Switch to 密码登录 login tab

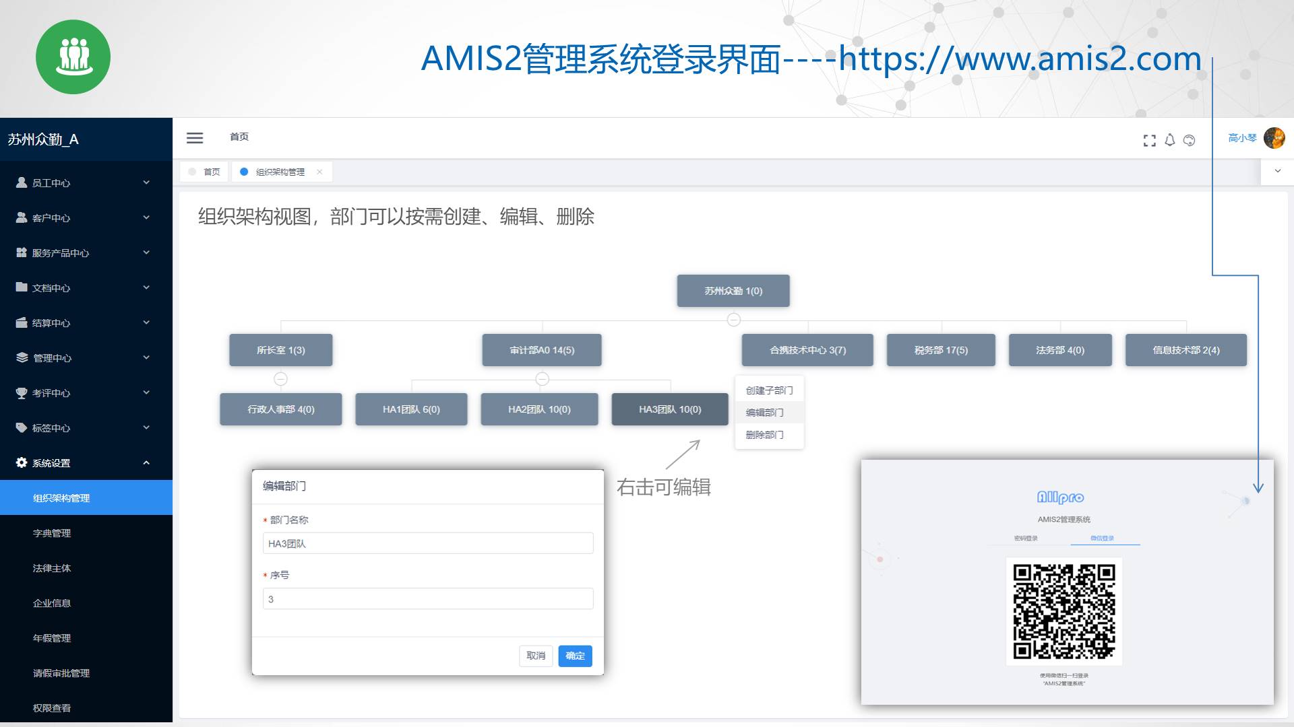(x=1026, y=538)
